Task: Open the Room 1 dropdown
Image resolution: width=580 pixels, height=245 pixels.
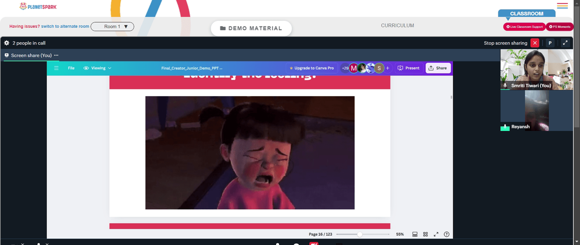Action: [113, 27]
